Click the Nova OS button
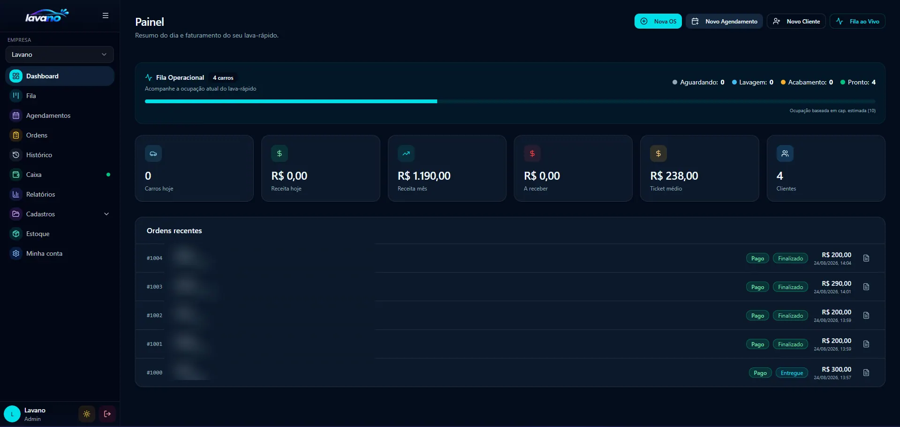900x427 pixels. tap(658, 21)
